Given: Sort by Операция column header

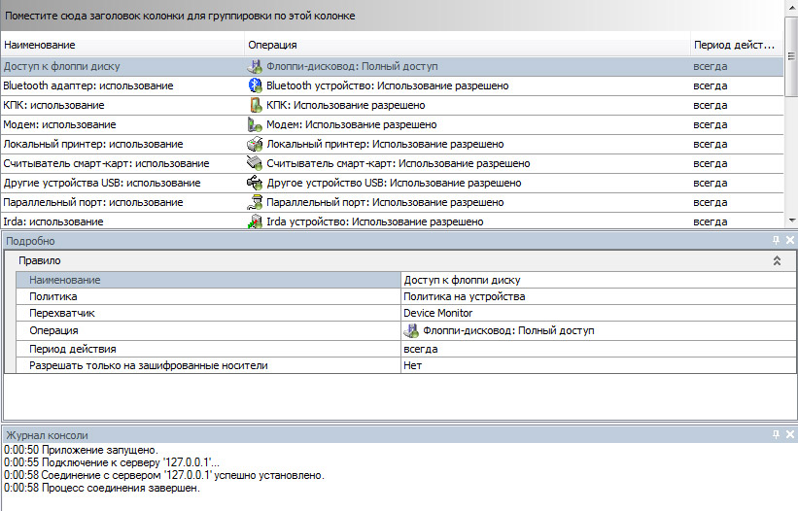Looking at the screenshot, I should [465, 46].
